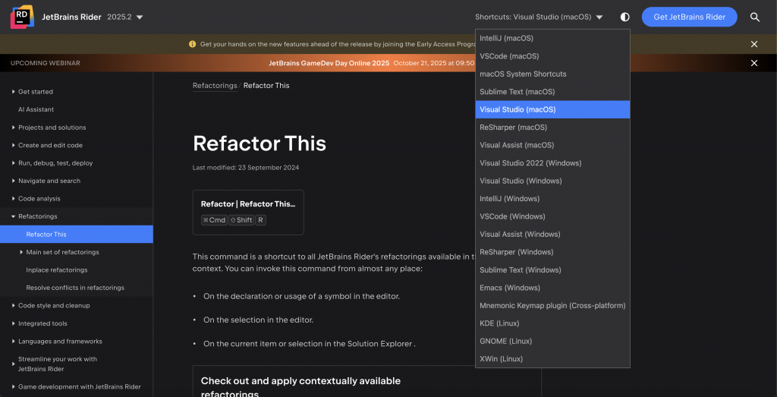Select Emacs (Windows) keymap
The image size is (777, 397).
tap(552, 288)
